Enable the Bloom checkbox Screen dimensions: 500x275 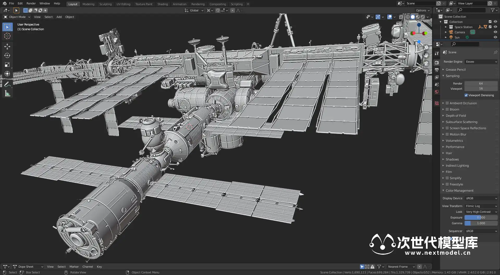pos(447,110)
